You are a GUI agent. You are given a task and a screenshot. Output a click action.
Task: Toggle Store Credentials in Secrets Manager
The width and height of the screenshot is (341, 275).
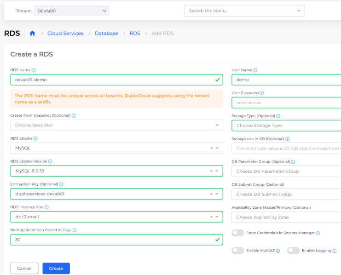click(x=238, y=233)
